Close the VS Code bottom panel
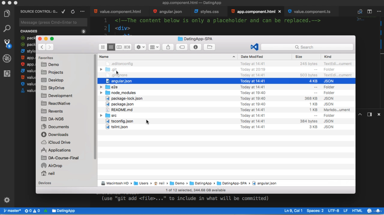This screenshot has width=384, height=215. coord(379,114)
